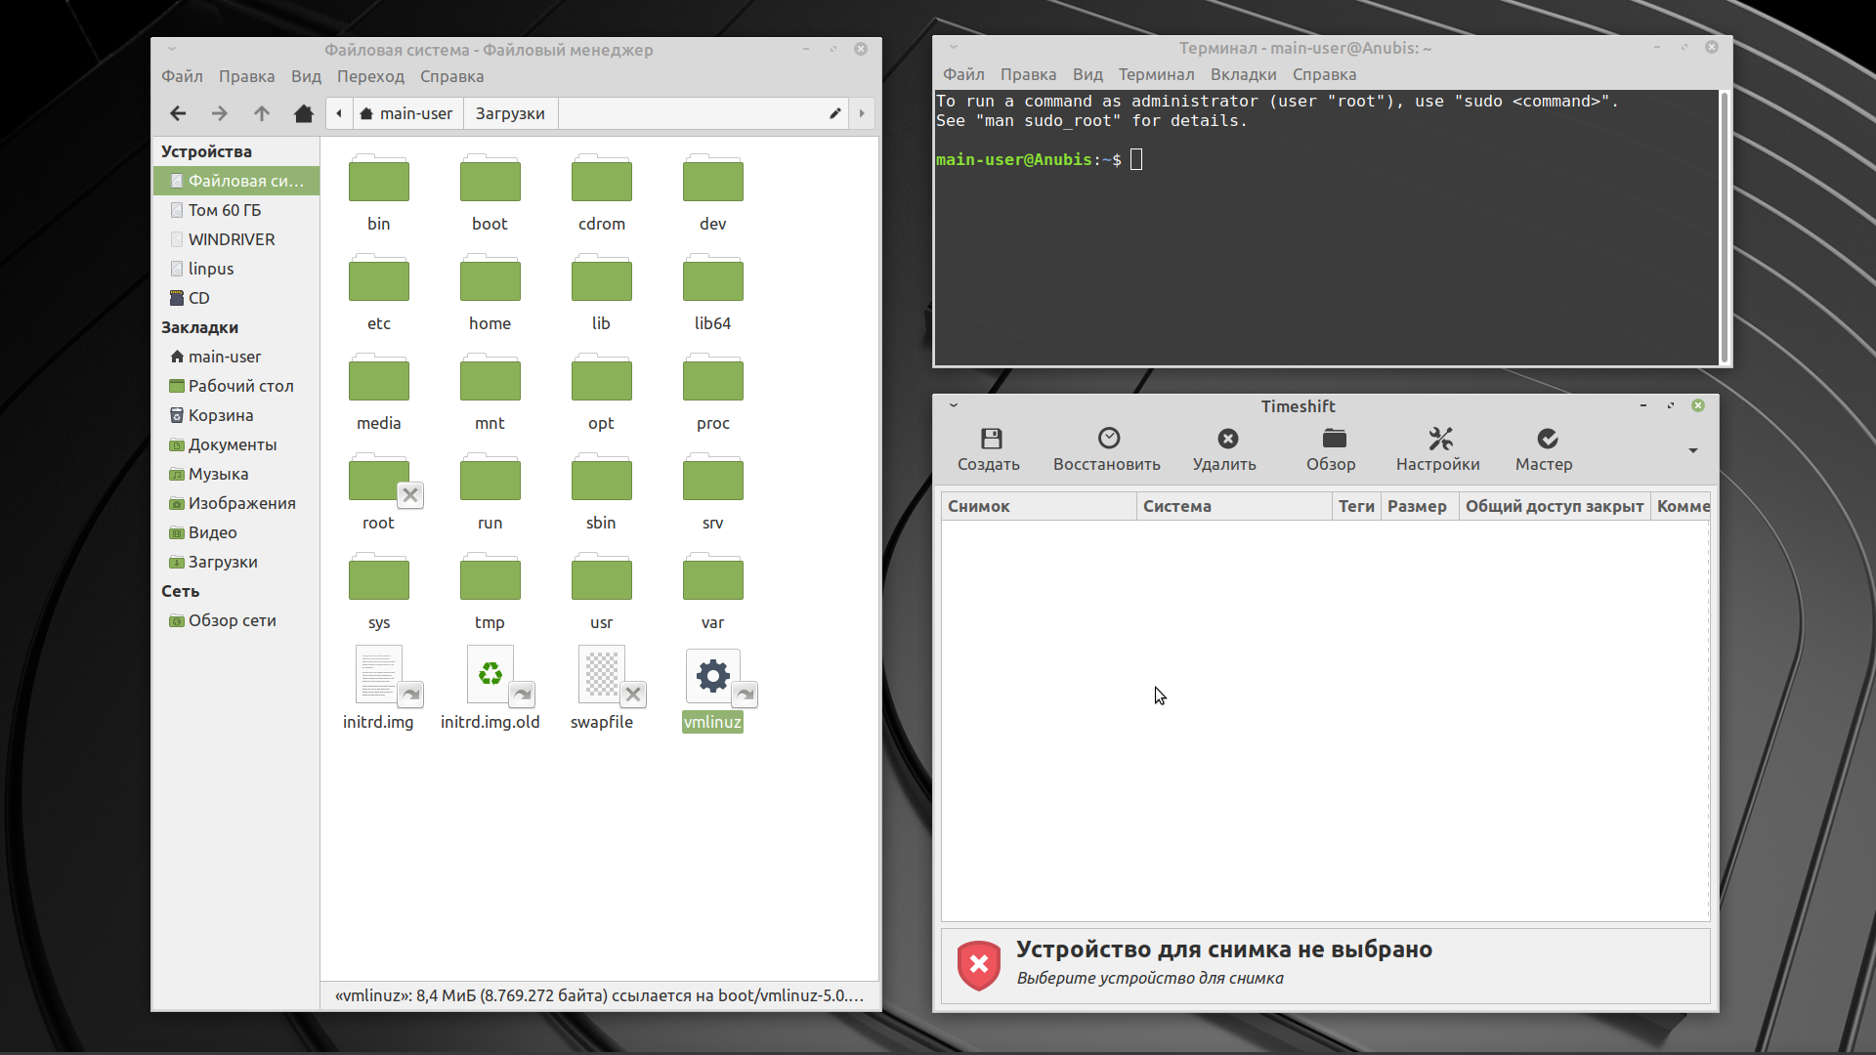Sort Timeshift list by Размер column
Viewport: 1876px width, 1055px height.
[1420, 506]
